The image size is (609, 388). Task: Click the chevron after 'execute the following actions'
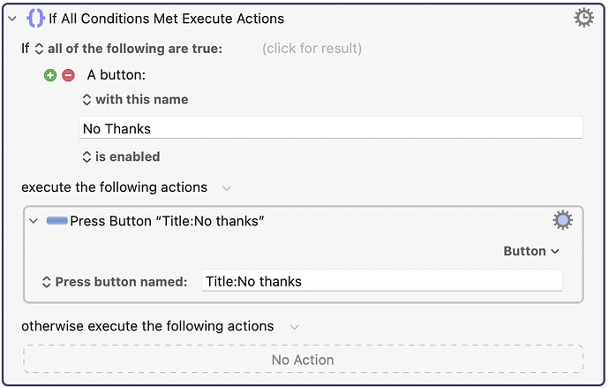tap(227, 188)
